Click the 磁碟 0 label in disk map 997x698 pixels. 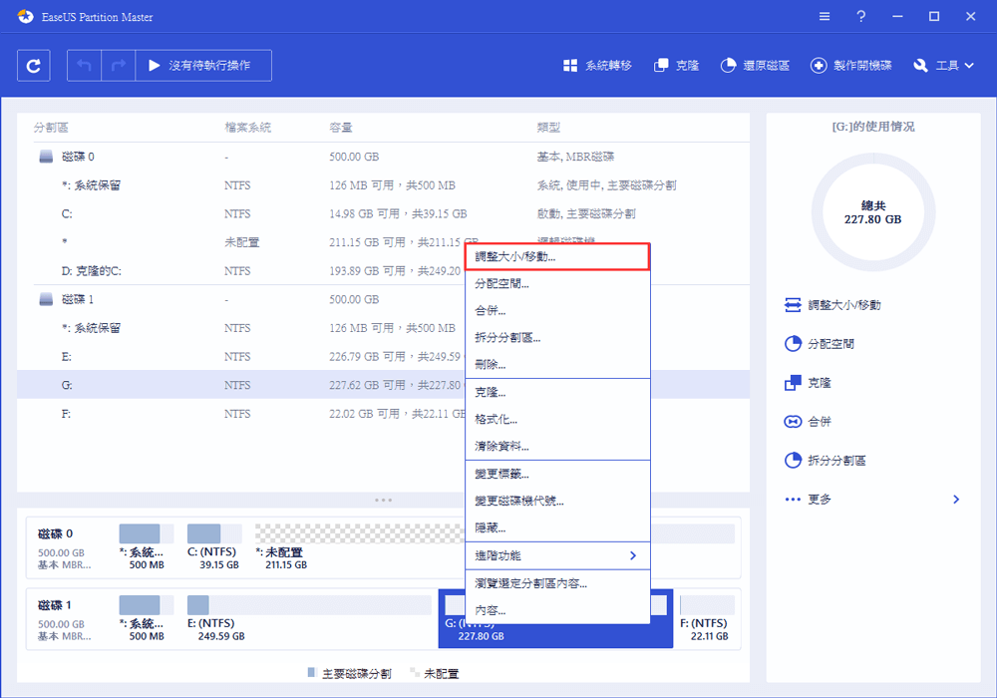pos(55,534)
